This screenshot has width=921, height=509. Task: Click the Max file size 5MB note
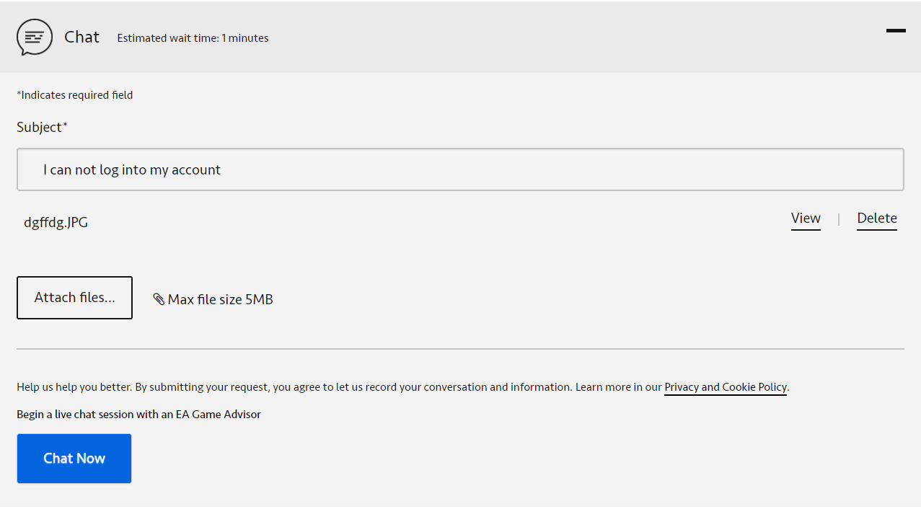click(x=220, y=299)
